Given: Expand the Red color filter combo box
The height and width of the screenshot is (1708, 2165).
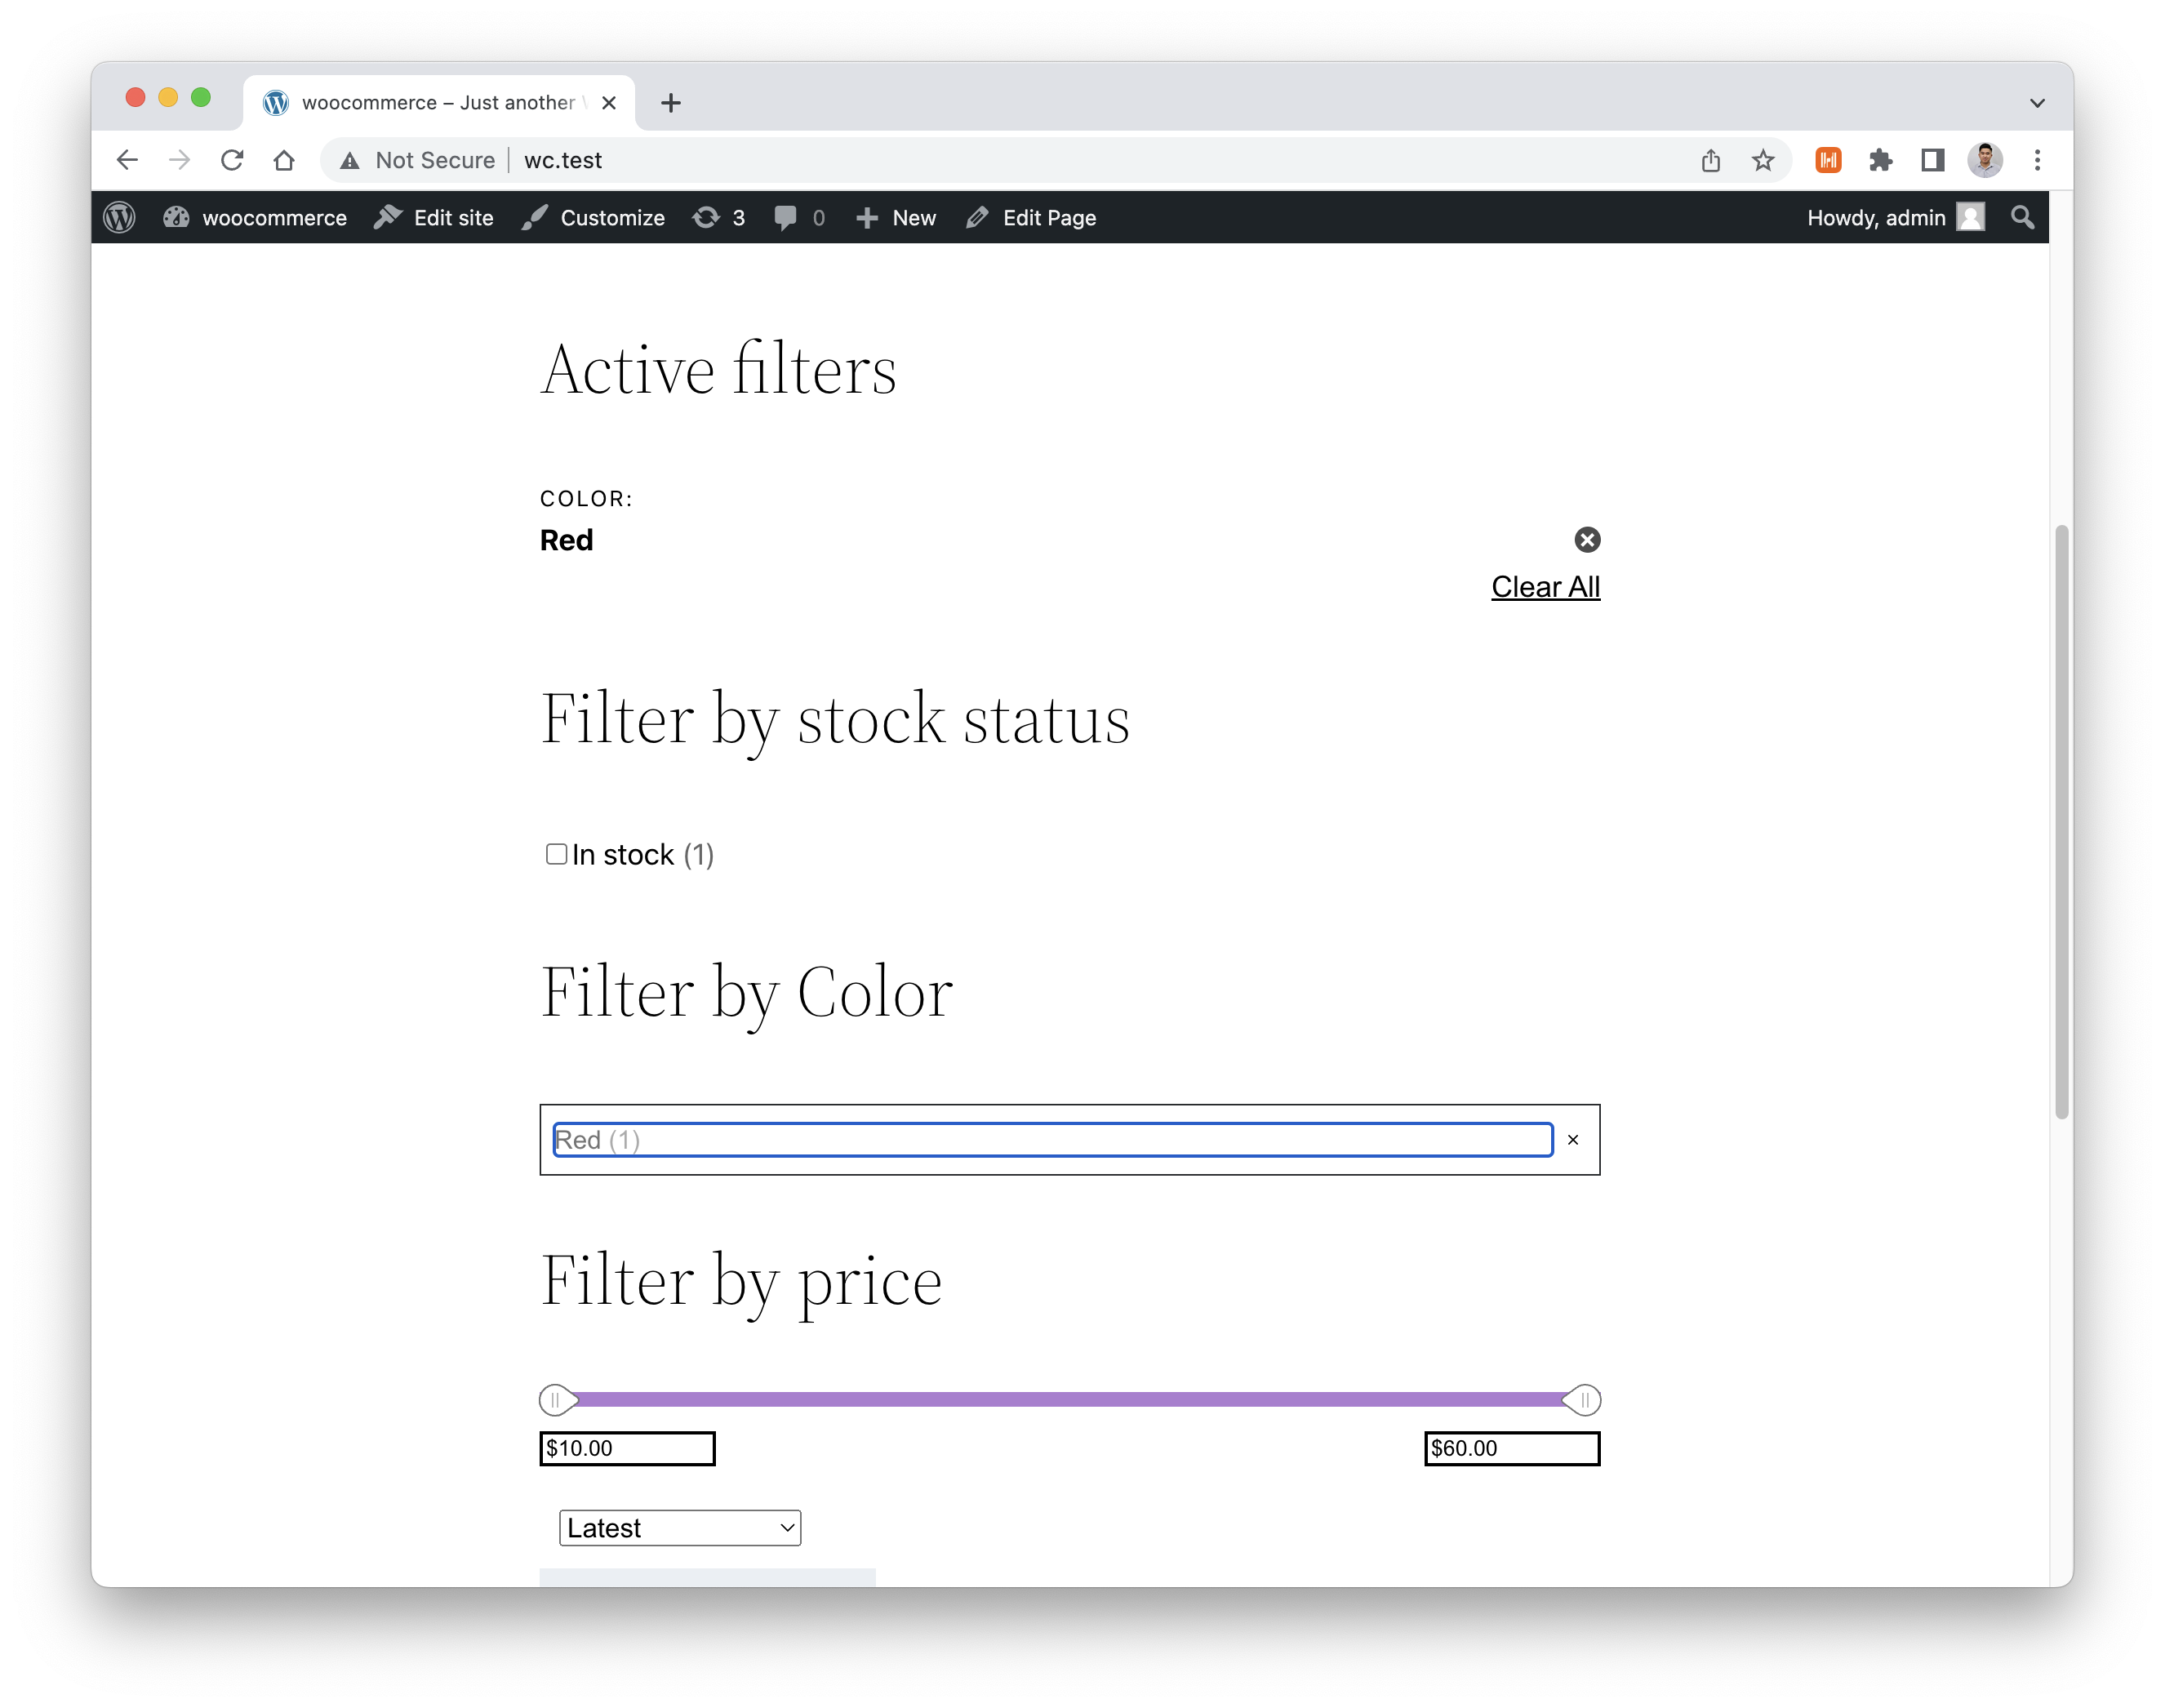Looking at the screenshot, I should point(1052,1140).
